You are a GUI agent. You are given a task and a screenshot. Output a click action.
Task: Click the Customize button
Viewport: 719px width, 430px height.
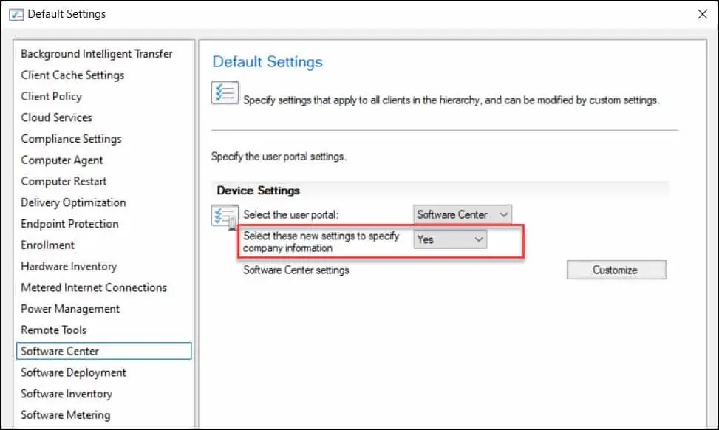coord(616,270)
